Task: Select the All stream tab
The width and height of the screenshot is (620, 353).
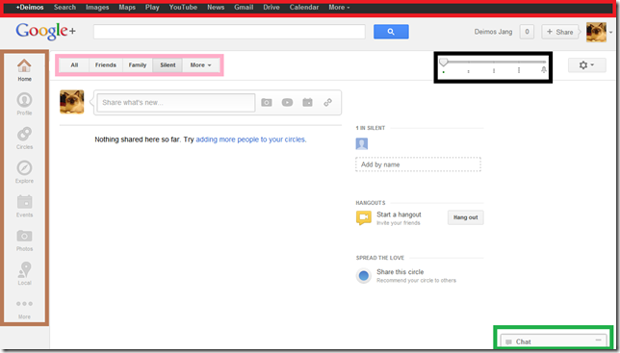Action: 74,65
